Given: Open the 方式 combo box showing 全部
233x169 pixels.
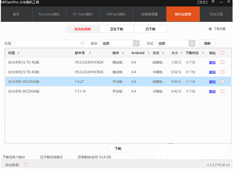Looking at the screenshot, I should point(176,43).
